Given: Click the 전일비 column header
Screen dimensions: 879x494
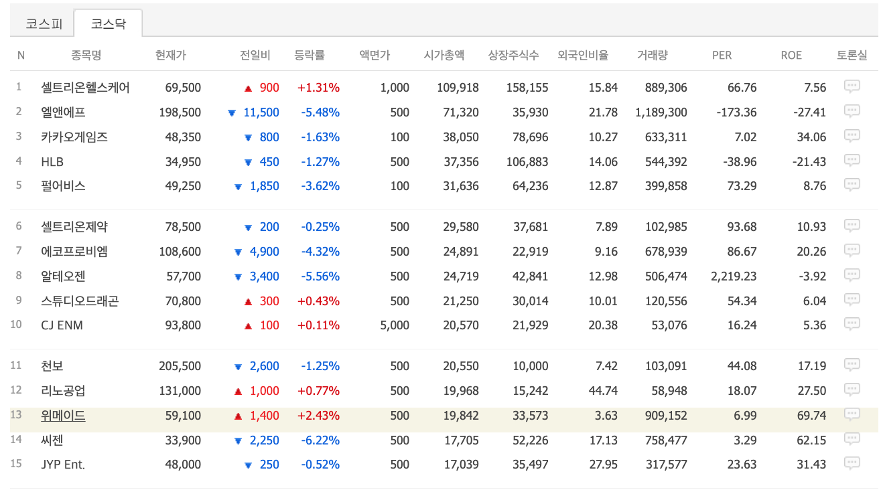Looking at the screenshot, I should click(x=255, y=55).
